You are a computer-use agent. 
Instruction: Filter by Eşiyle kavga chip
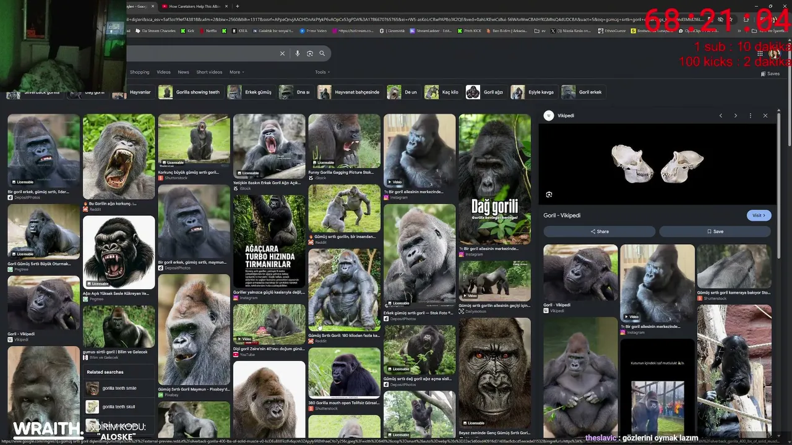coord(533,92)
